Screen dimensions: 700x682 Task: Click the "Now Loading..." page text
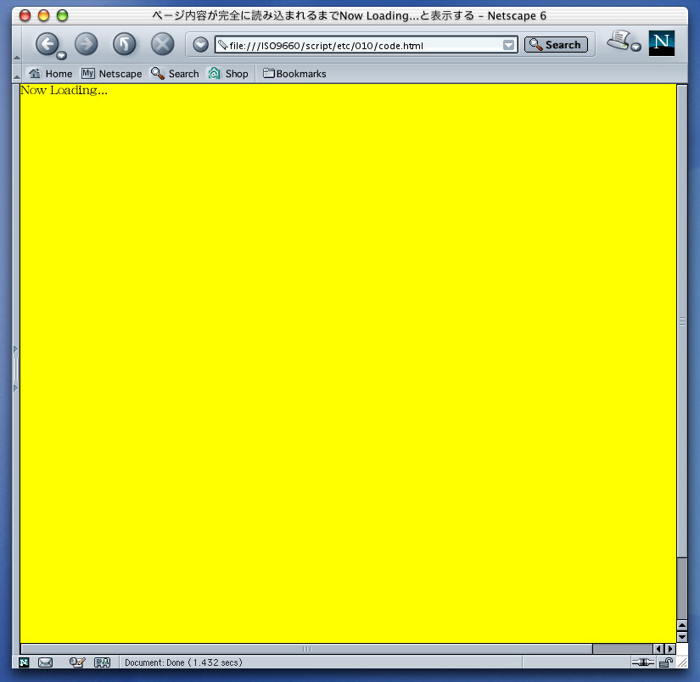tap(64, 90)
